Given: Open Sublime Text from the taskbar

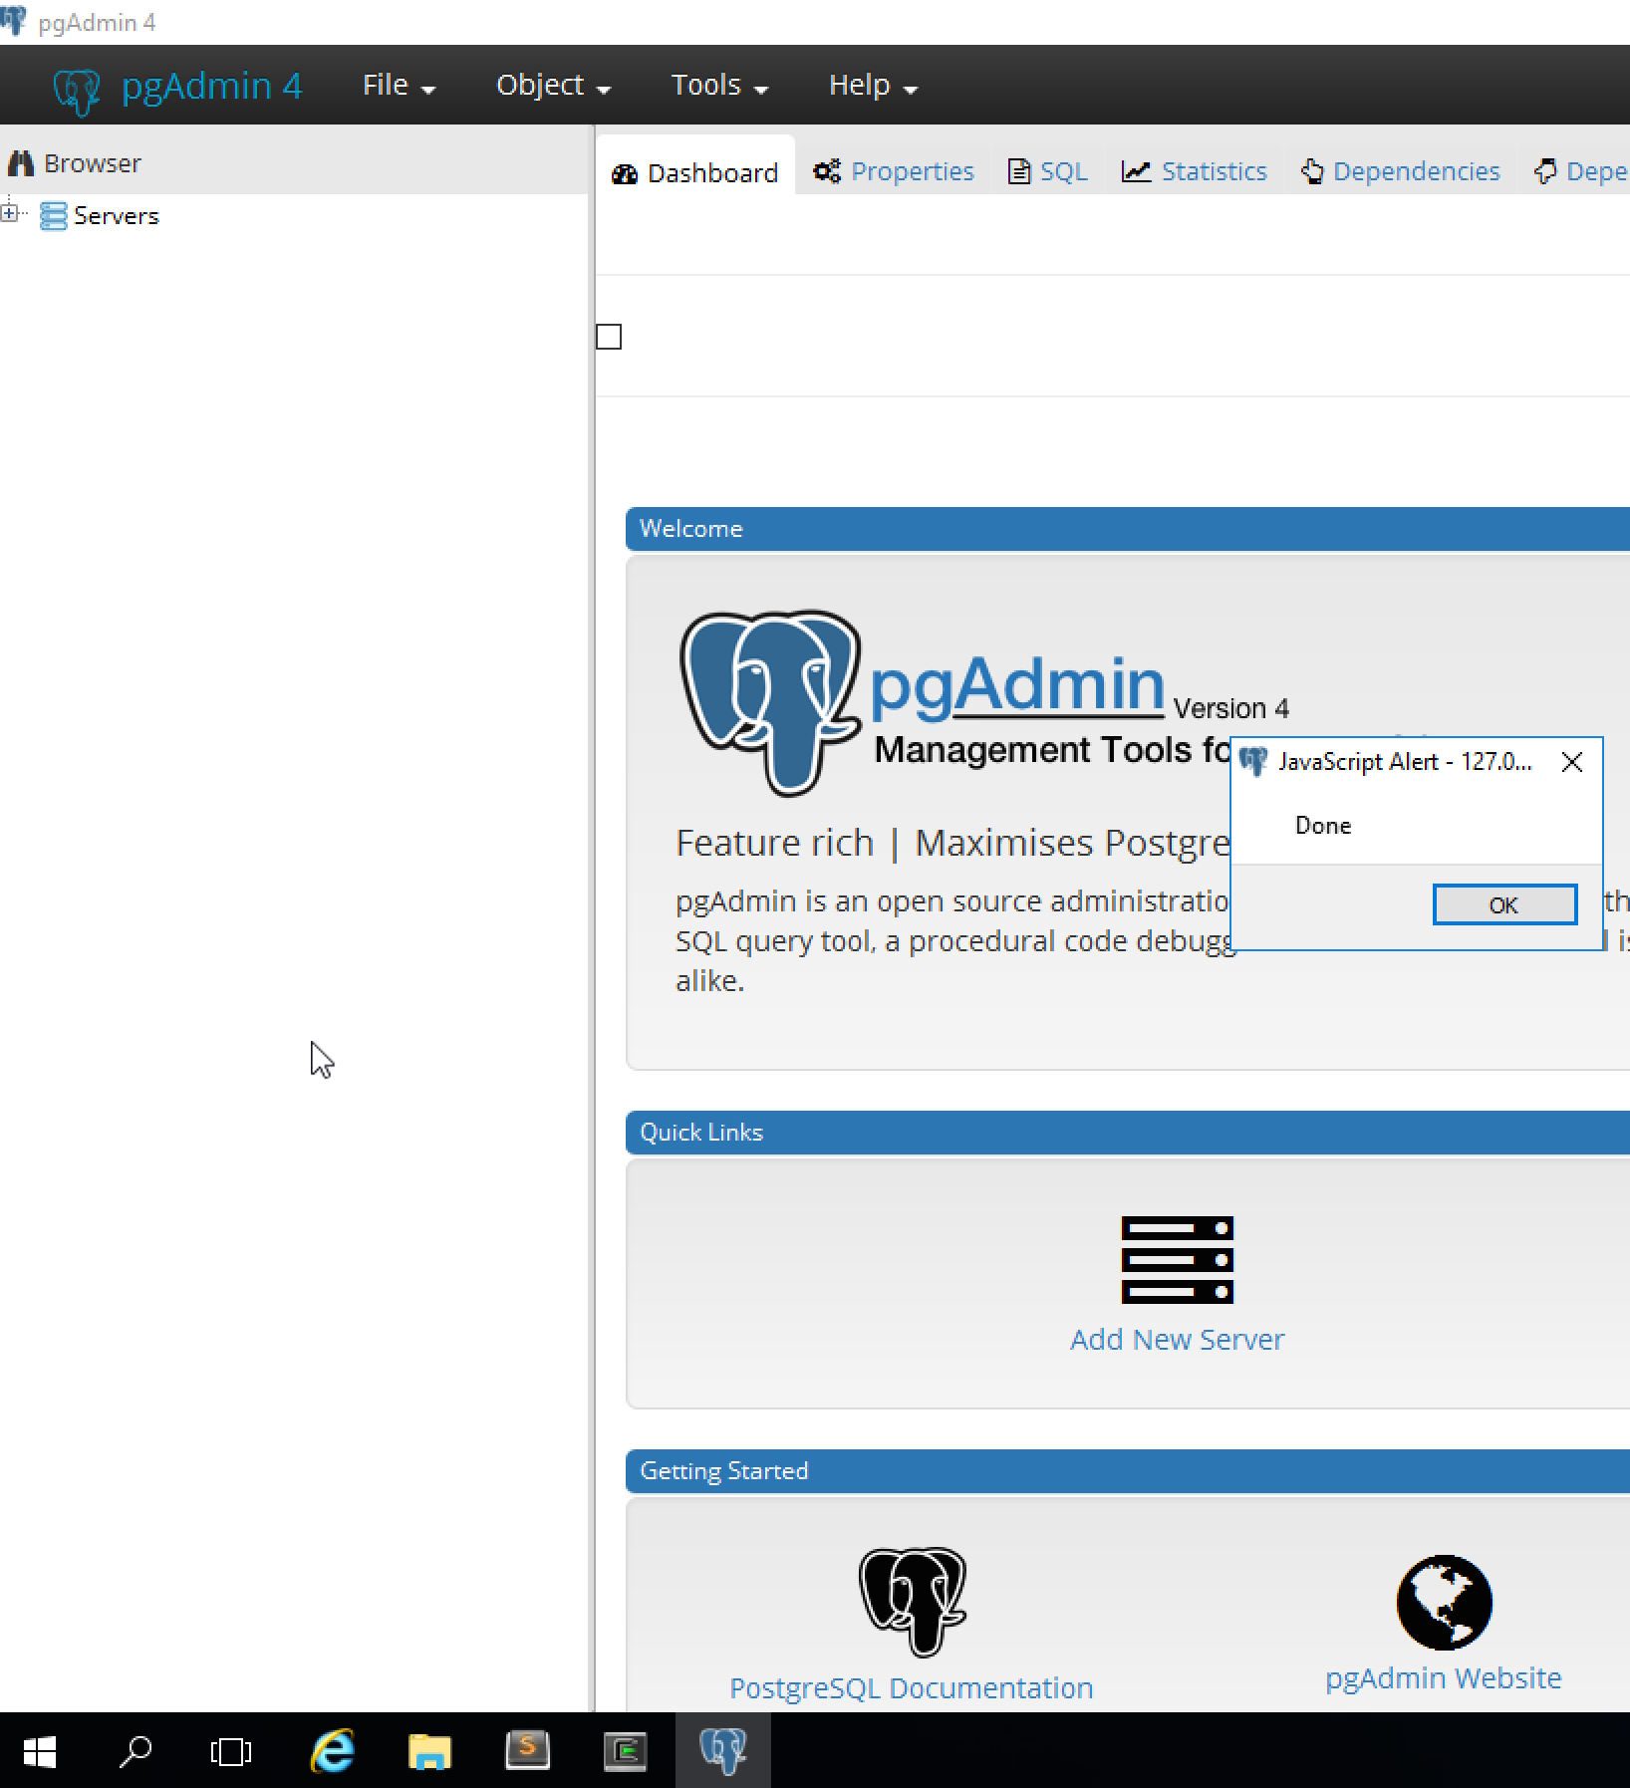Looking at the screenshot, I should (x=527, y=1751).
